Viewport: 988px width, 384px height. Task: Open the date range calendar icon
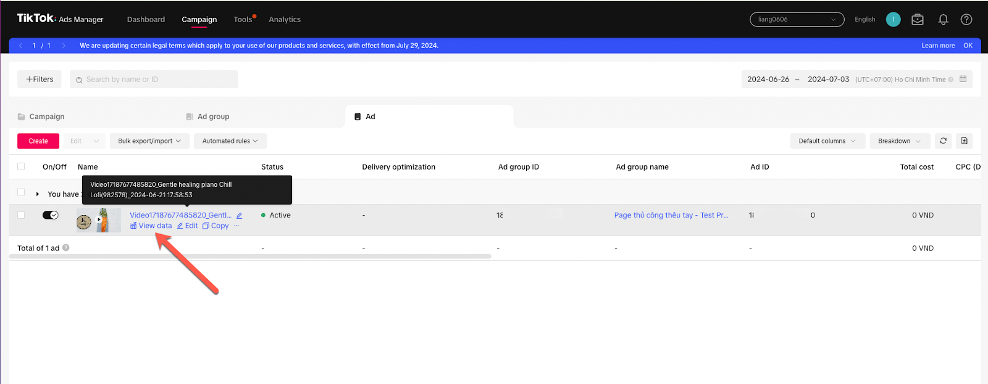tap(963, 80)
